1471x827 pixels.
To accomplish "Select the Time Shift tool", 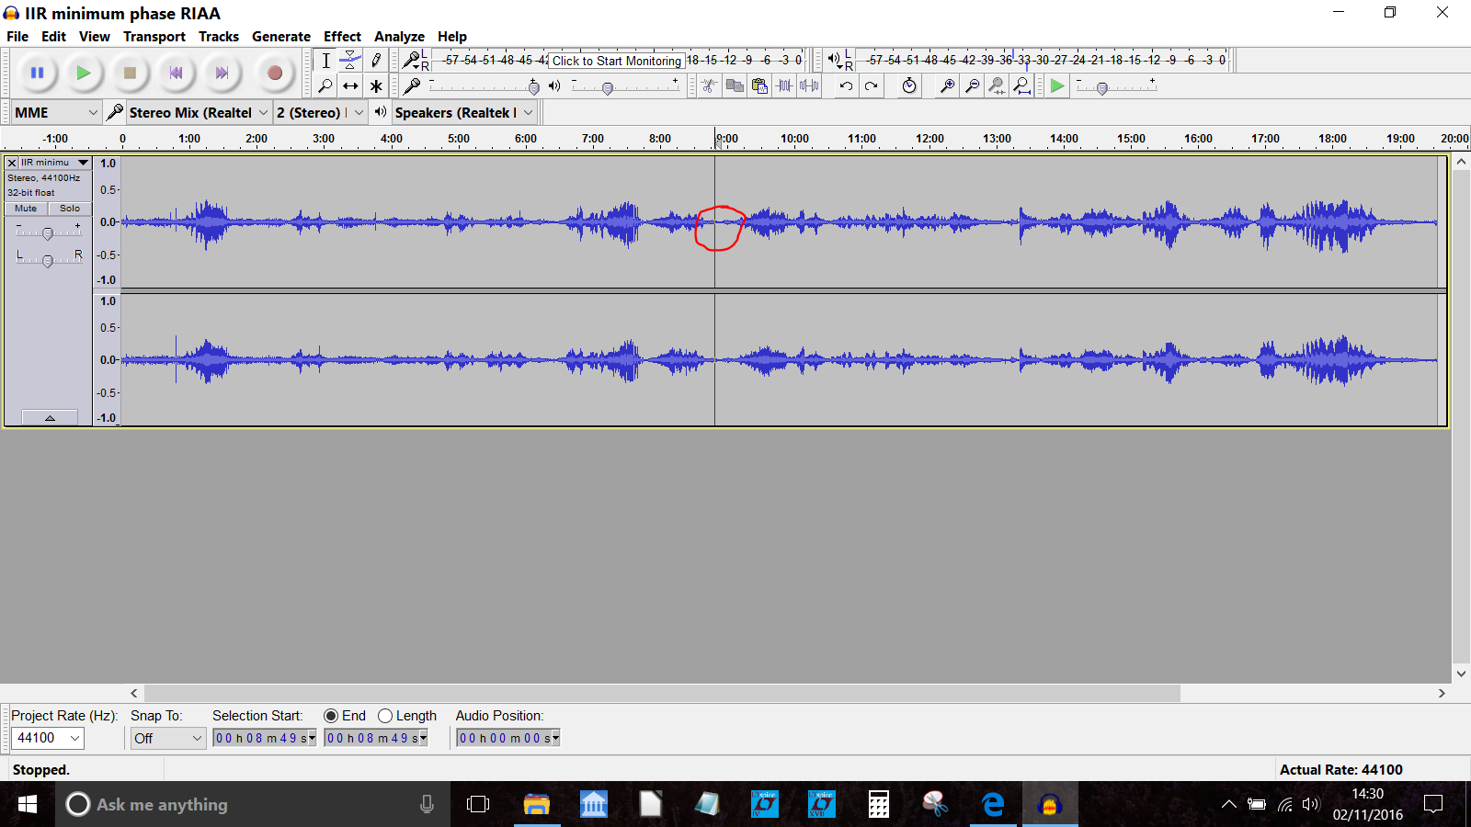I will [x=350, y=85].
